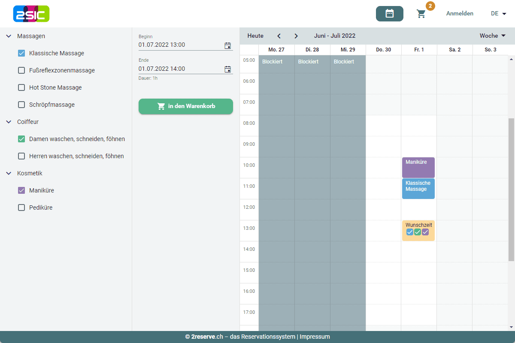Screen dimensions: 515x343
Task: Go to previous week with left arrow
Action: tap(279, 36)
